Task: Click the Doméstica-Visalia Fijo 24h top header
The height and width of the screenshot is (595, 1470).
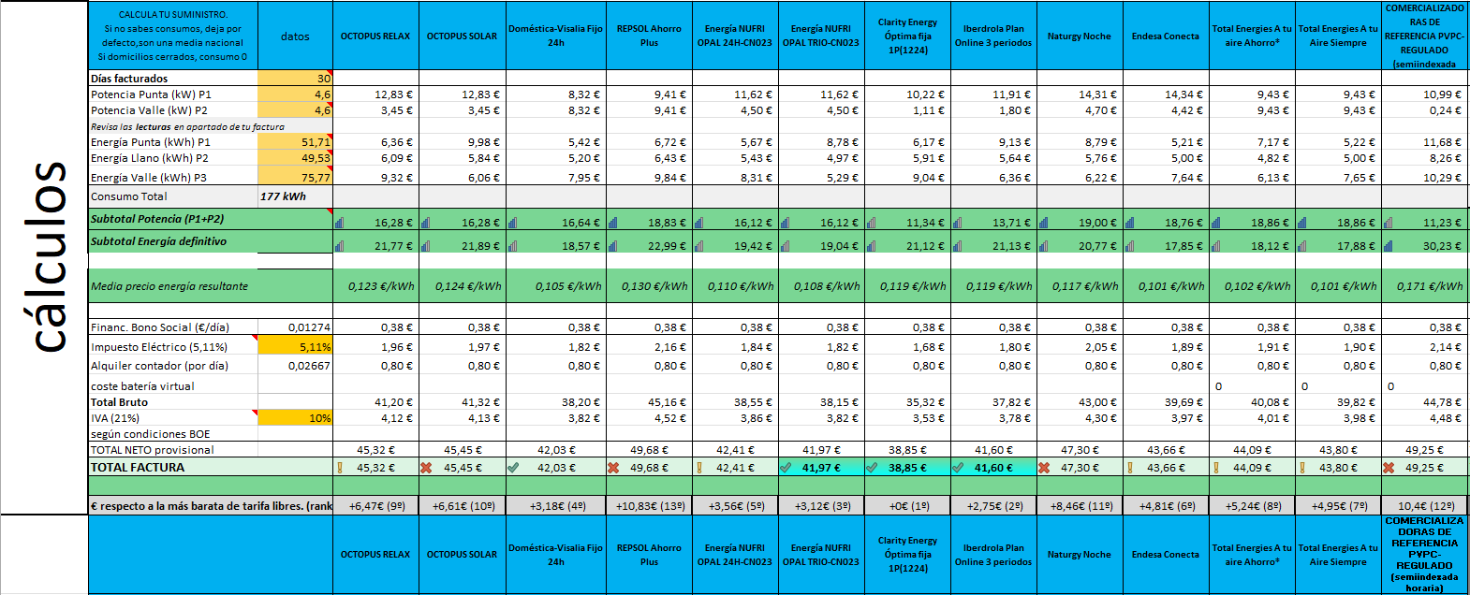Action: (x=555, y=36)
